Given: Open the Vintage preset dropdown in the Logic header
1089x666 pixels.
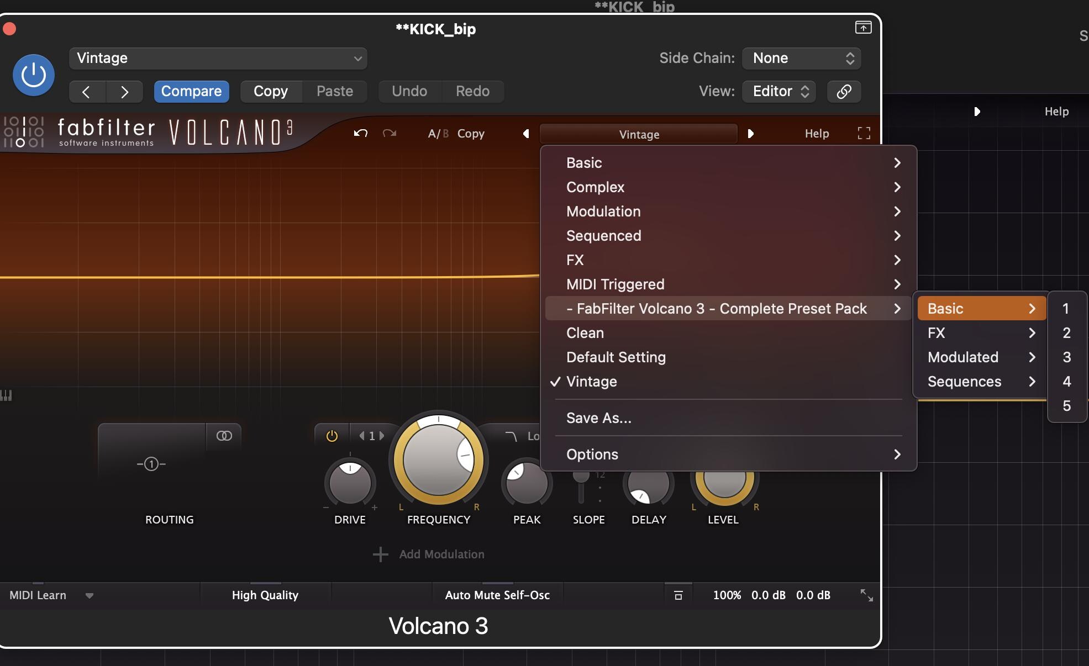Looking at the screenshot, I should coord(218,59).
